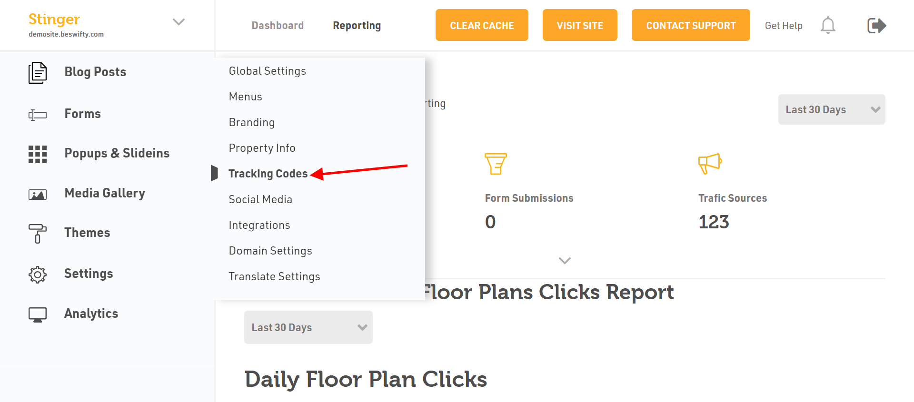Open the top-right Last 30 Days dropdown

pos(831,109)
